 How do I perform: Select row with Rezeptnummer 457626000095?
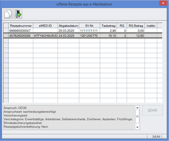(21, 36)
